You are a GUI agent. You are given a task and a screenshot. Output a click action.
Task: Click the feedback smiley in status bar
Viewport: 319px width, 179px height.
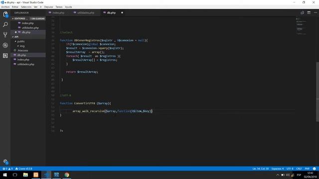click(315, 169)
